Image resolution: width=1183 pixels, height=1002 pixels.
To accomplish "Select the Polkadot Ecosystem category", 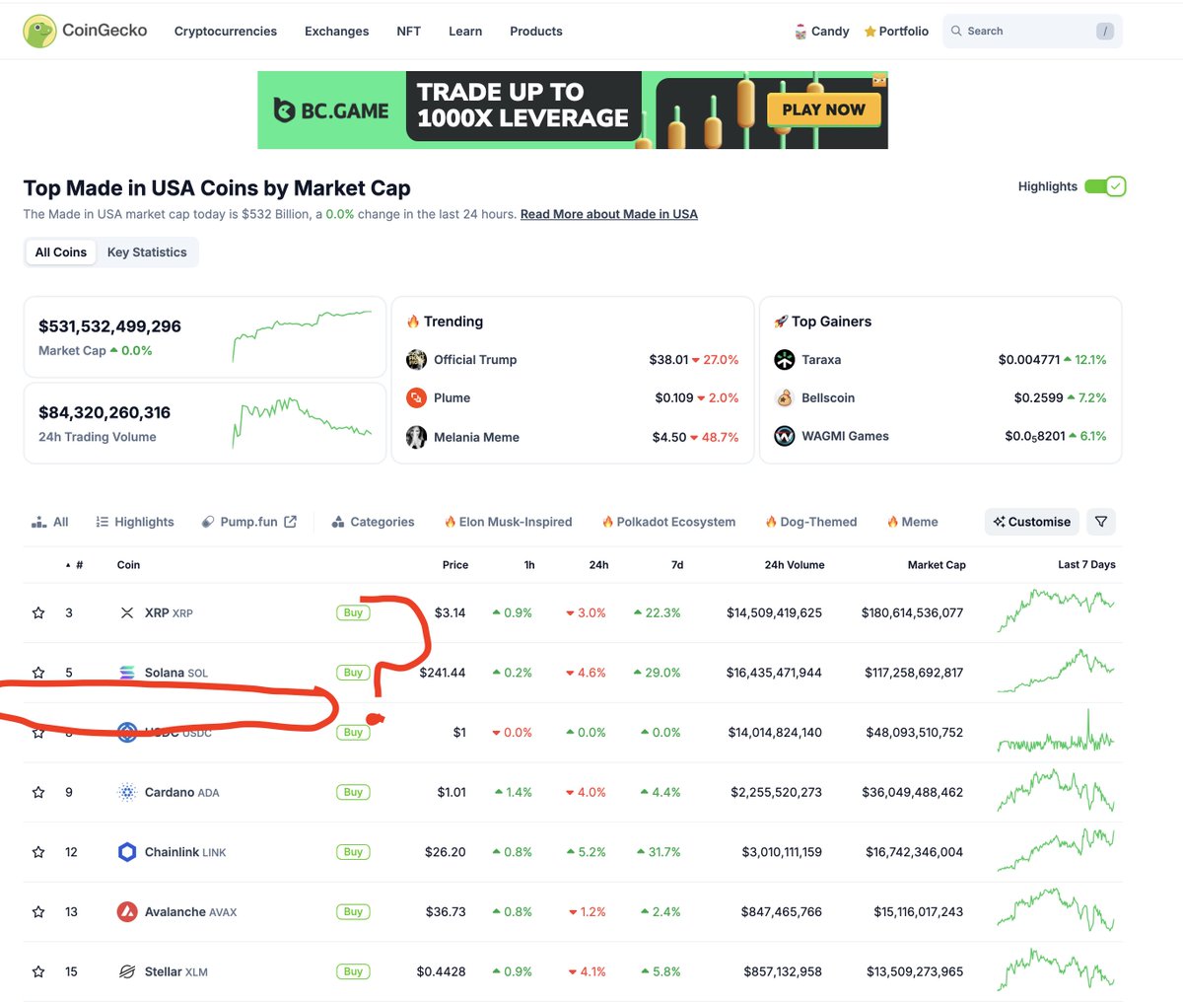I will coord(668,522).
